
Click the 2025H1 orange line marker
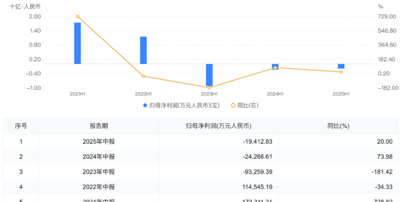pyautogui.click(x=341, y=72)
